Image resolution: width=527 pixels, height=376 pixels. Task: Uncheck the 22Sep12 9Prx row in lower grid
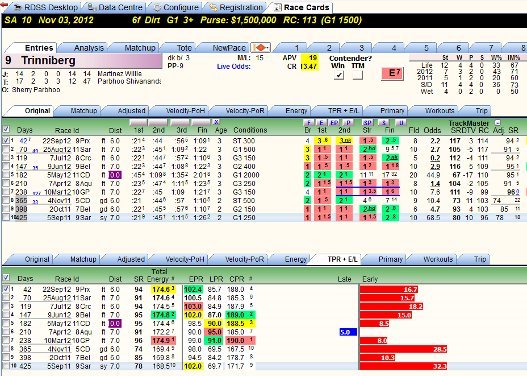pos(6,289)
